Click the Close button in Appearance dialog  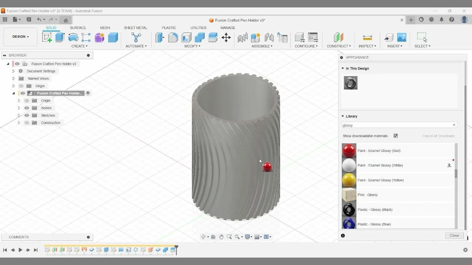[454, 235]
